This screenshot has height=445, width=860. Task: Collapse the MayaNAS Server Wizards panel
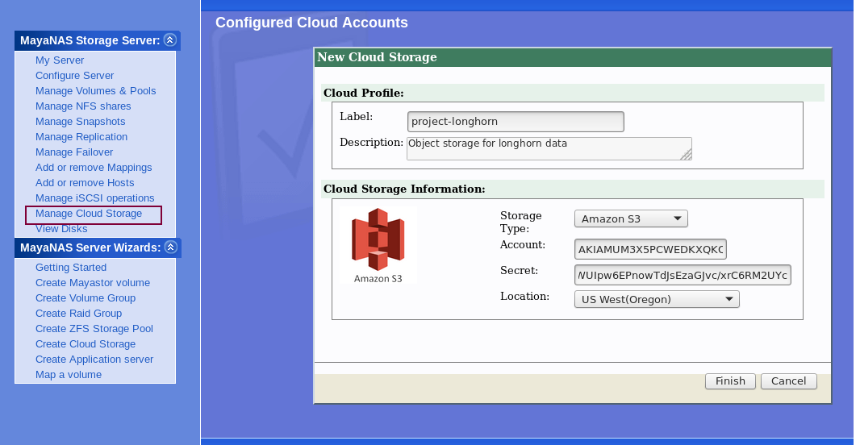tap(169, 247)
